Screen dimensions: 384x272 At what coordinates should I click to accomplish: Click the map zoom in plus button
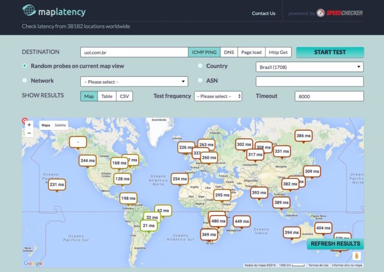[x=29, y=125]
